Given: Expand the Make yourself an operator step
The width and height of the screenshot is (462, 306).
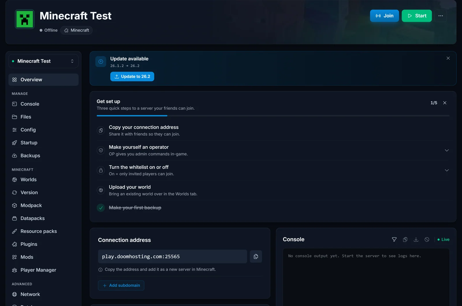Looking at the screenshot, I should click(447, 151).
